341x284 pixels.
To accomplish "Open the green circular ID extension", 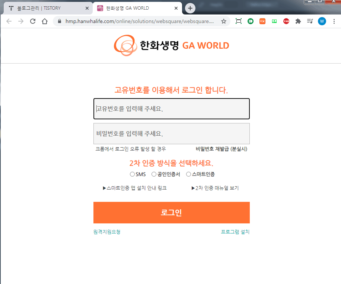I will [251, 21].
